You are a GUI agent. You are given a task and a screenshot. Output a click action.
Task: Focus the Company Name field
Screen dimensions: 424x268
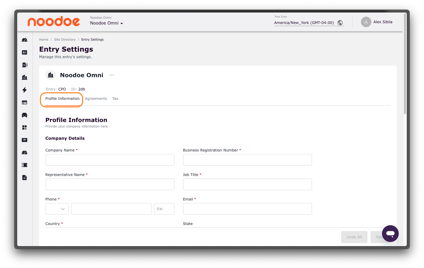pyautogui.click(x=110, y=160)
